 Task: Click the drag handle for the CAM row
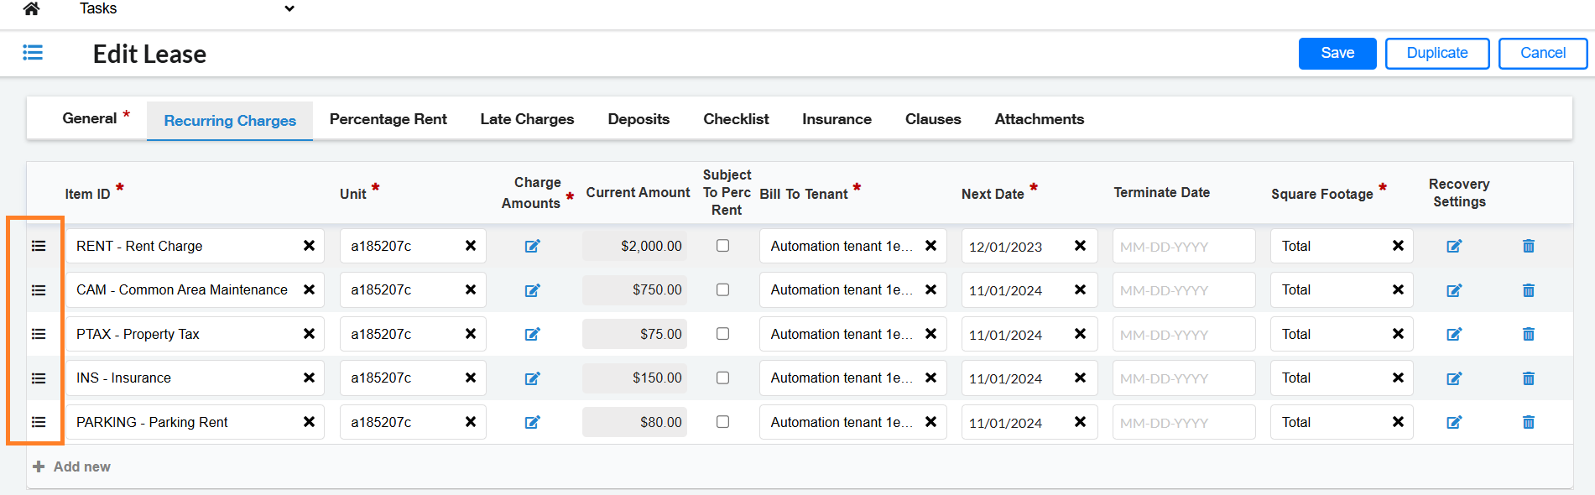click(x=39, y=290)
